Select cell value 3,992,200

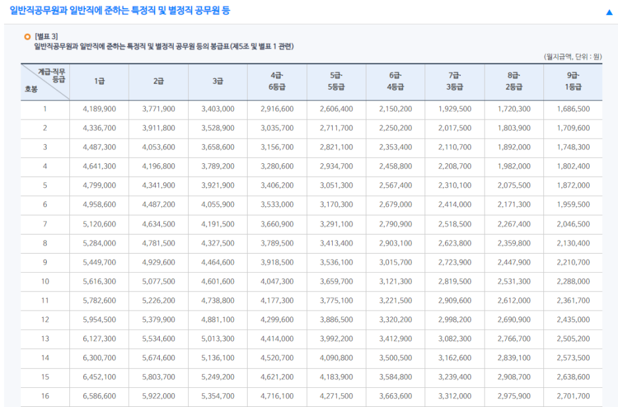click(336, 339)
